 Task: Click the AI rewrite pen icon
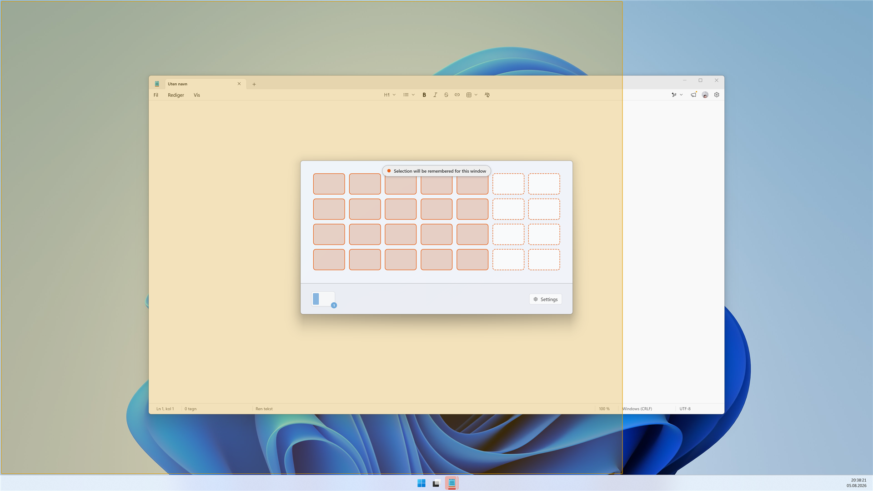pyautogui.click(x=674, y=95)
